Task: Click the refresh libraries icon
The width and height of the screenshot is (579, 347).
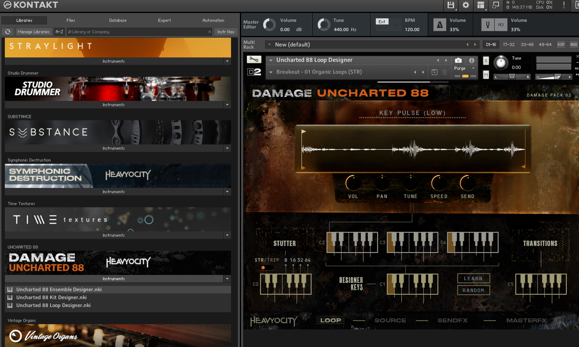Action: pos(8,32)
